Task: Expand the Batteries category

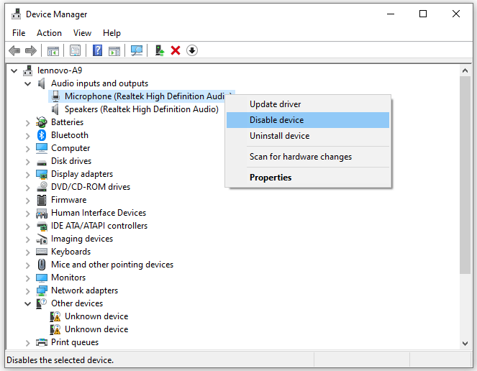Action: click(27, 123)
